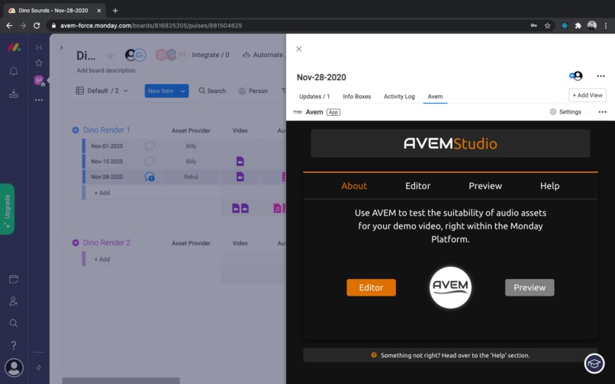Open the Chrome extensions puzzle icon

point(578,25)
